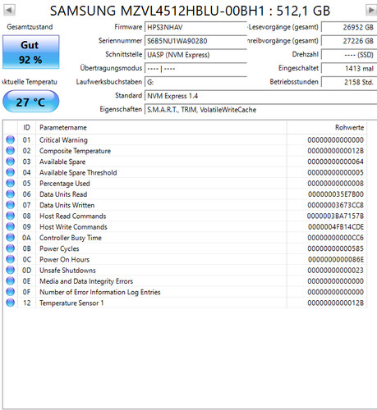This screenshot has height=410, width=377.
Task: Click raw value 0000000000064
Action: (x=336, y=162)
